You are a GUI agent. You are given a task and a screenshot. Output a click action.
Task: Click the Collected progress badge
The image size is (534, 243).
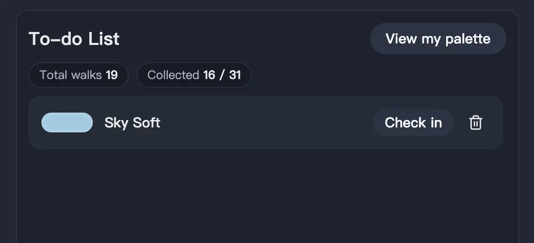pyautogui.click(x=194, y=75)
